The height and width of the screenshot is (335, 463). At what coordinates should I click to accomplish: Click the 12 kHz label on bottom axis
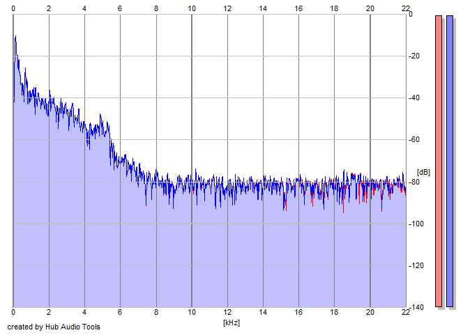[x=227, y=312]
